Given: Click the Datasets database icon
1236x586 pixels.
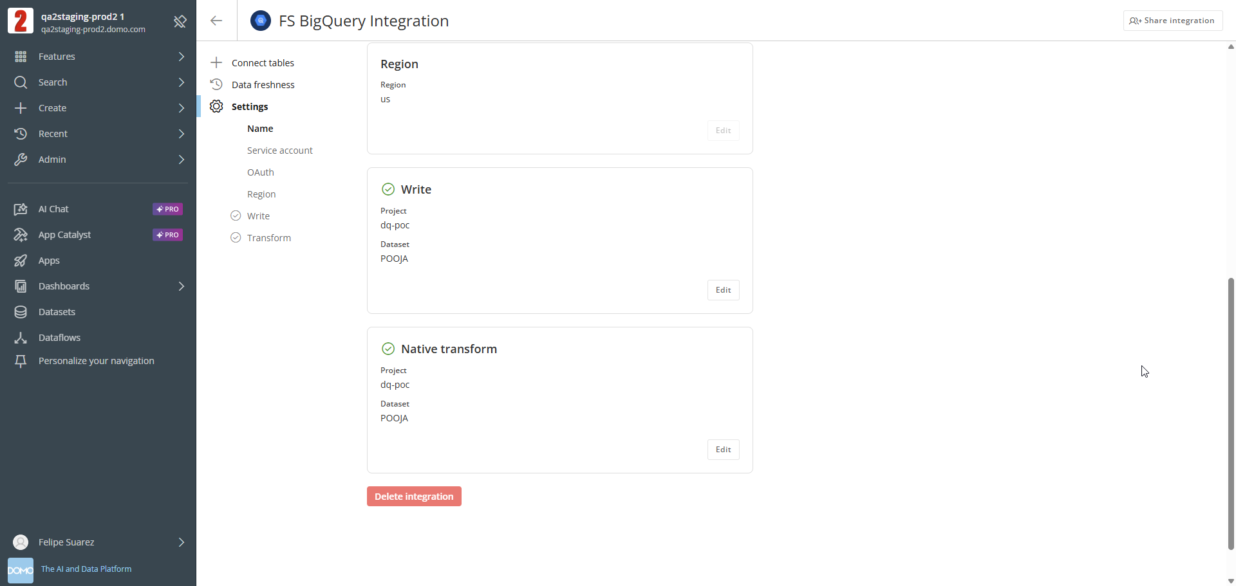Looking at the screenshot, I should [x=21, y=312].
